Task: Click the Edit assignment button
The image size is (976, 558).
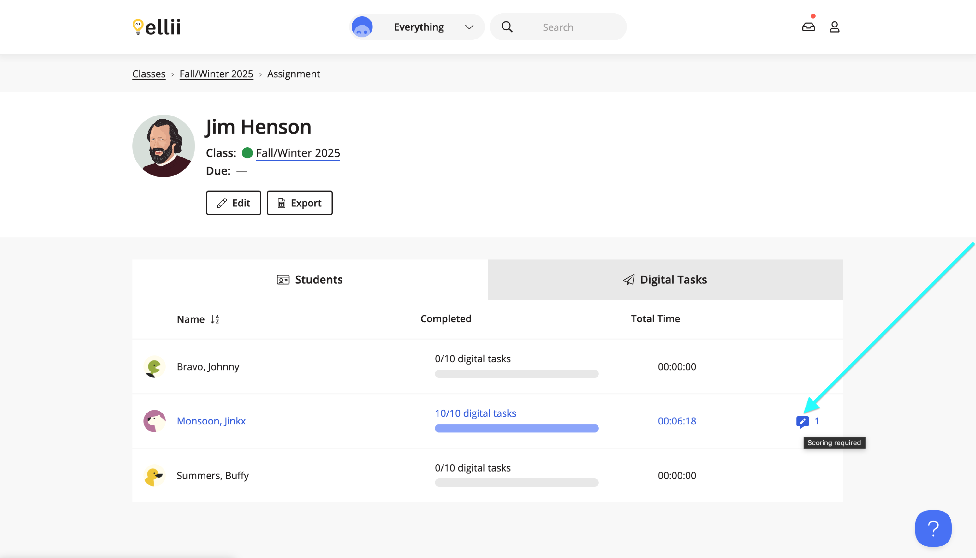Action: click(x=233, y=203)
